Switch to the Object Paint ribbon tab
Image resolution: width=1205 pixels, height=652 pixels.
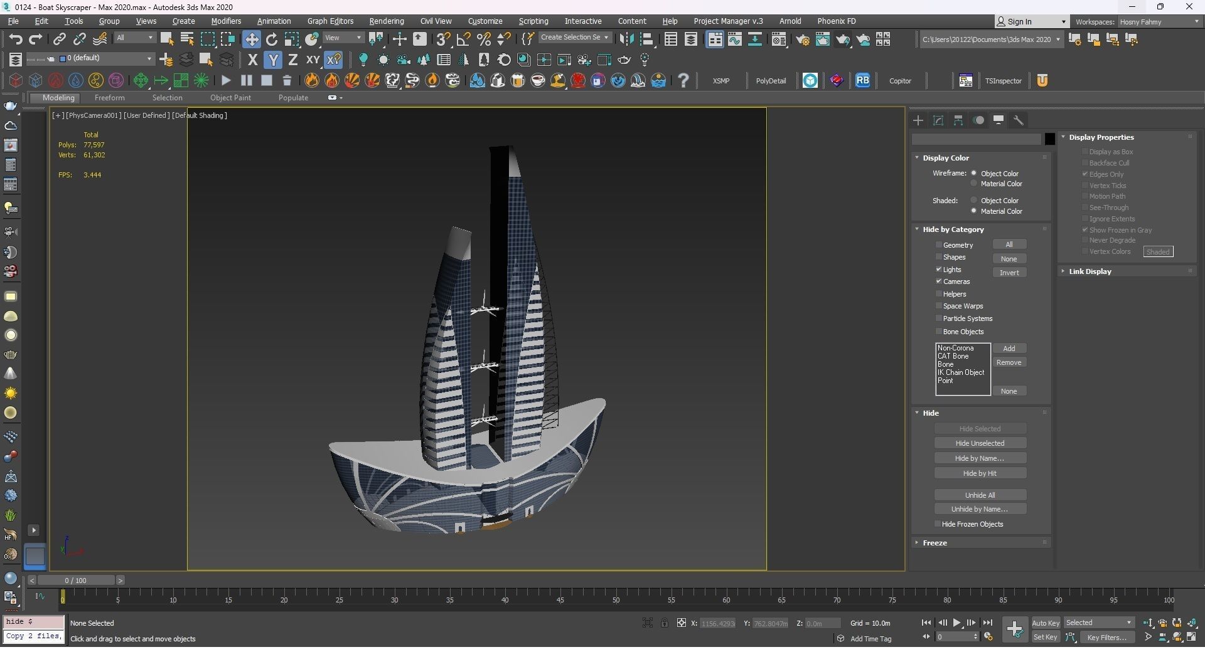[230, 98]
